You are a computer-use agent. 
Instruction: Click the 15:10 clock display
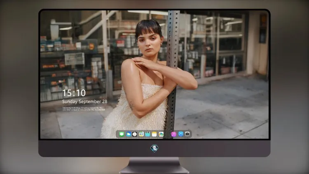74,93
